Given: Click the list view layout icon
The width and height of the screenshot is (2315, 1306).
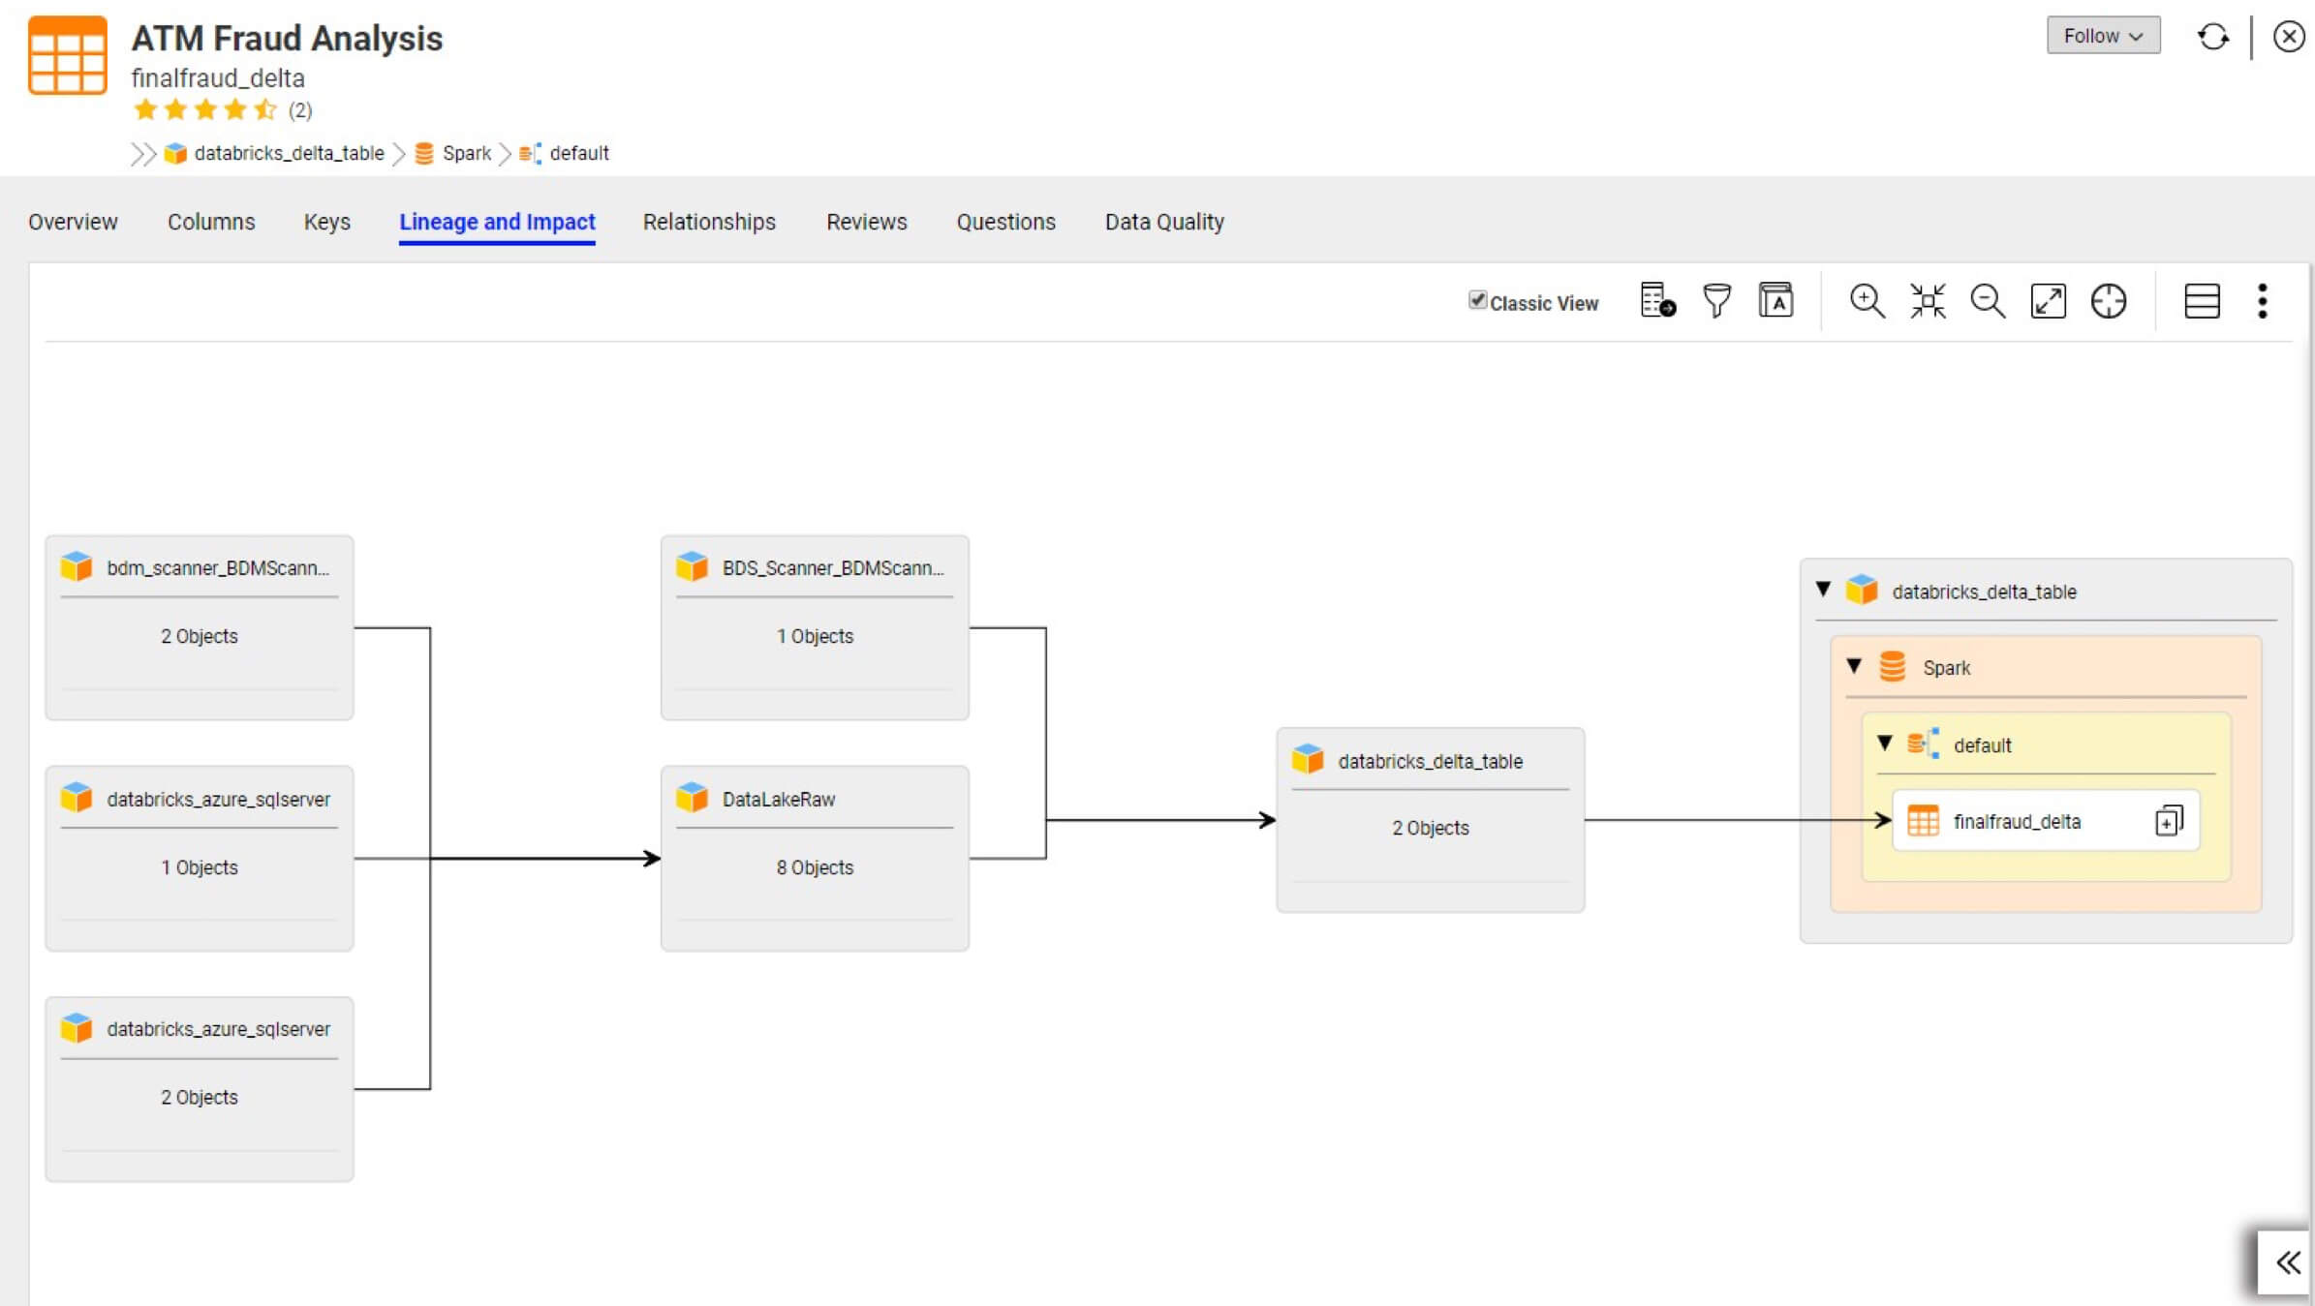Looking at the screenshot, I should pos(2202,301).
